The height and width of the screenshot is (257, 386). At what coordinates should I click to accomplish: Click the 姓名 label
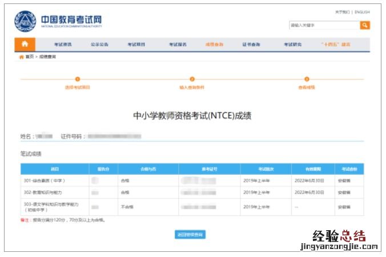[x=27, y=136]
